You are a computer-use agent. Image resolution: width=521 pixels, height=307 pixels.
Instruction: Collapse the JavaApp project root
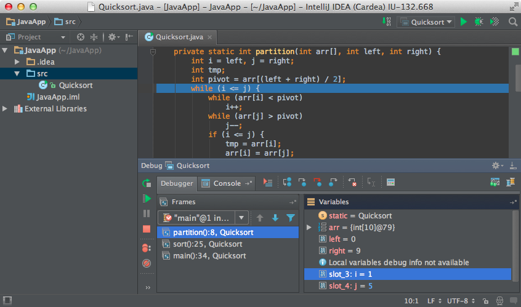pos(5,50)
